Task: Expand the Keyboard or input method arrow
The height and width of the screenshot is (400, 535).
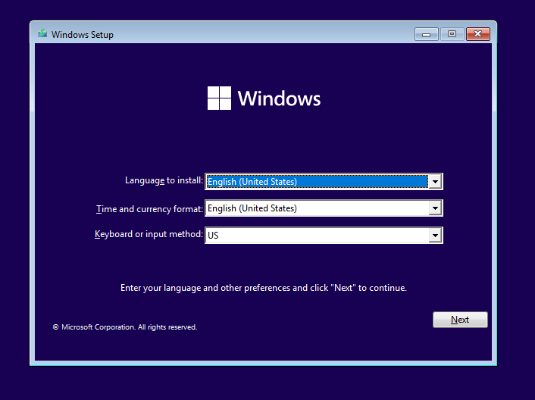Action: pyautogui.click(x=434, y=236)
